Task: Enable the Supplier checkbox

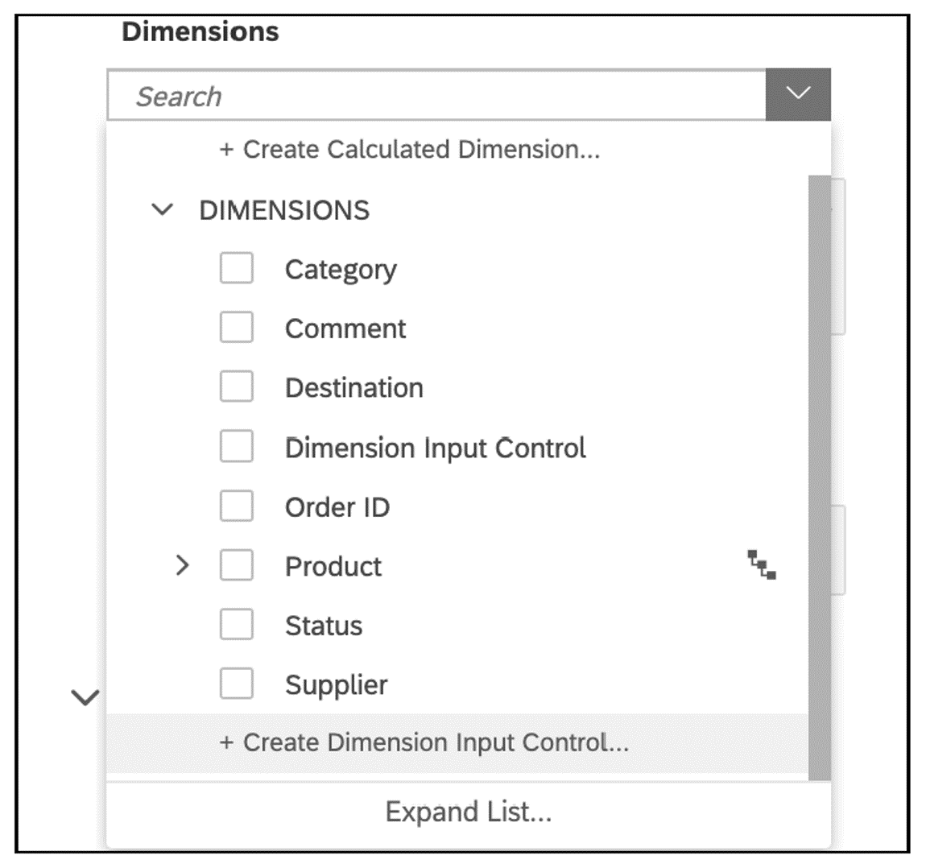Action: 236,684
